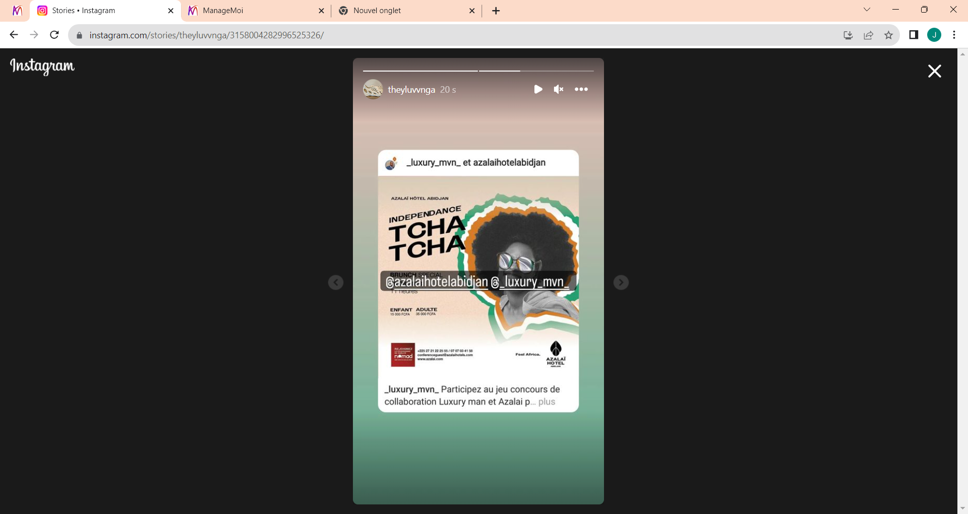The image size is (968, 514).
Task: Unmute the story audio
Action: click(x=559, y=89)
